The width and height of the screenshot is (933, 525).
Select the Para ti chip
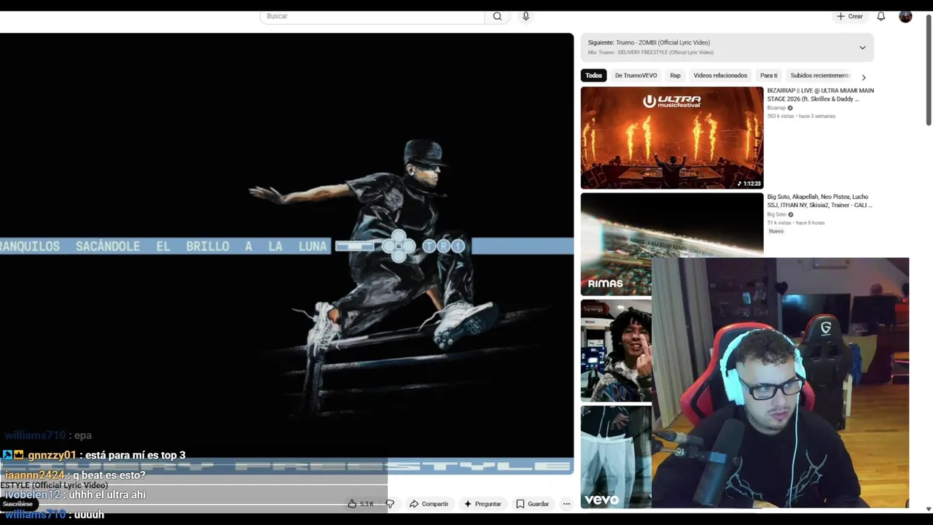pyautogui.click(x=768, y=75)
